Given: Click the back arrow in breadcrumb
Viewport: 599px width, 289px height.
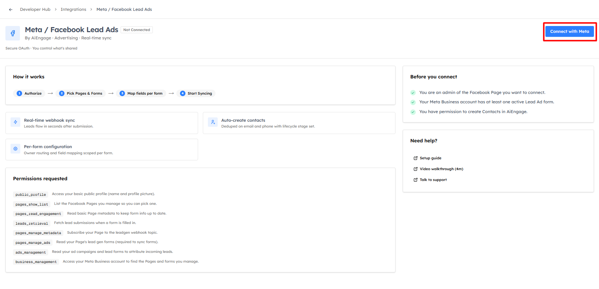Looking at the screenshot, I should point(11,10).
